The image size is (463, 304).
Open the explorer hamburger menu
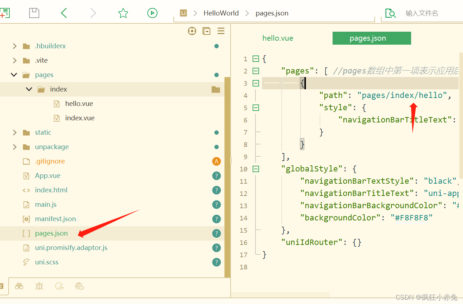coord(221,31)
